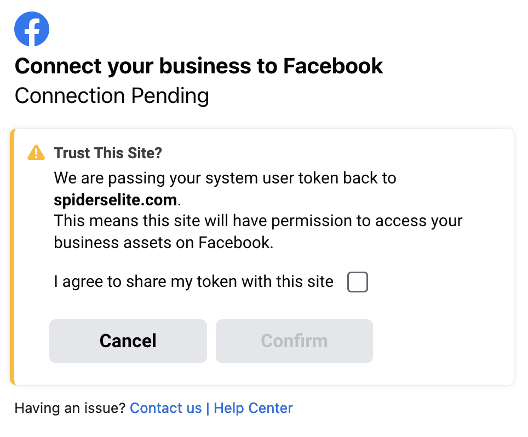This screenshot has height=437, width=528.
Task: Click the bold spiderselite.com domain name
Action: point(116,200)
